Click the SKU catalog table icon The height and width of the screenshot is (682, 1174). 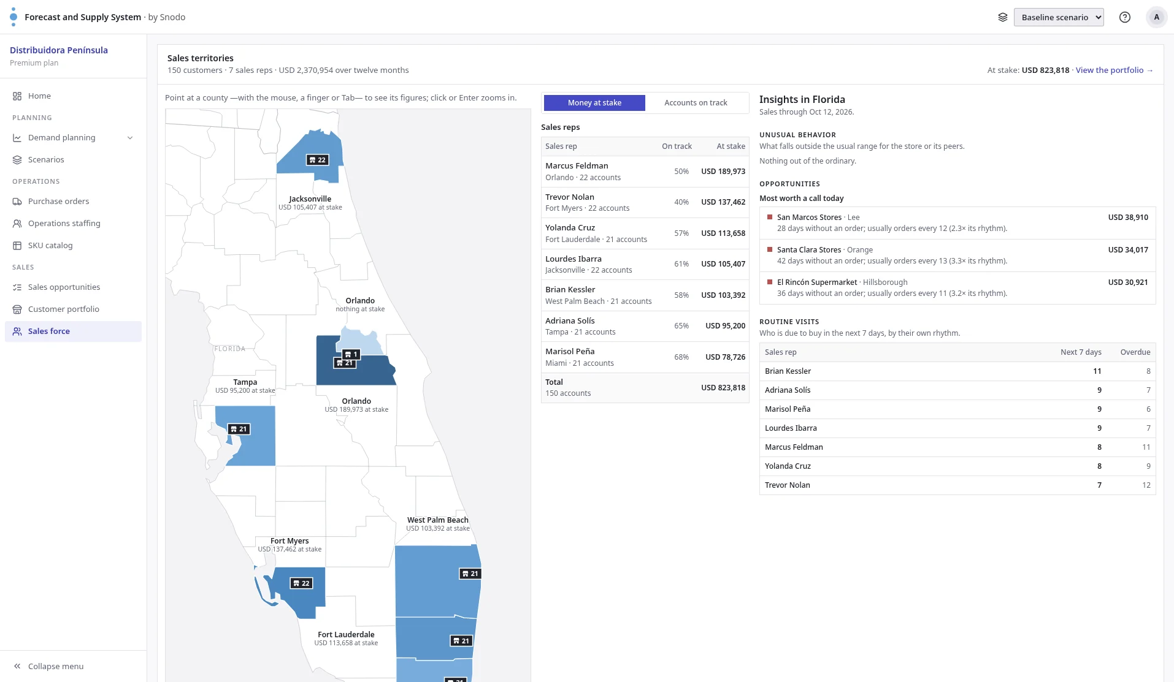pyautogui.click(x=17, y=246)
